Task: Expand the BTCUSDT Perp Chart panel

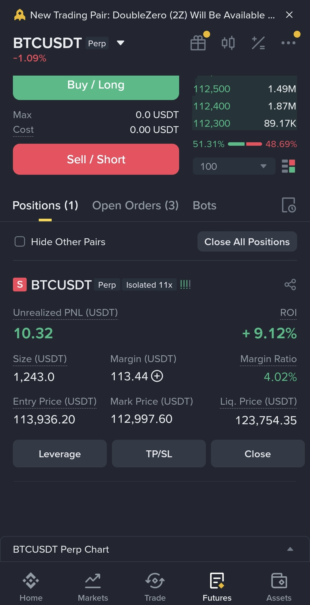Action: tap(290, 549)
